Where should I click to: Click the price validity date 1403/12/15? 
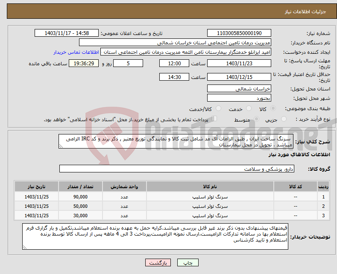[x=239, y=77]
